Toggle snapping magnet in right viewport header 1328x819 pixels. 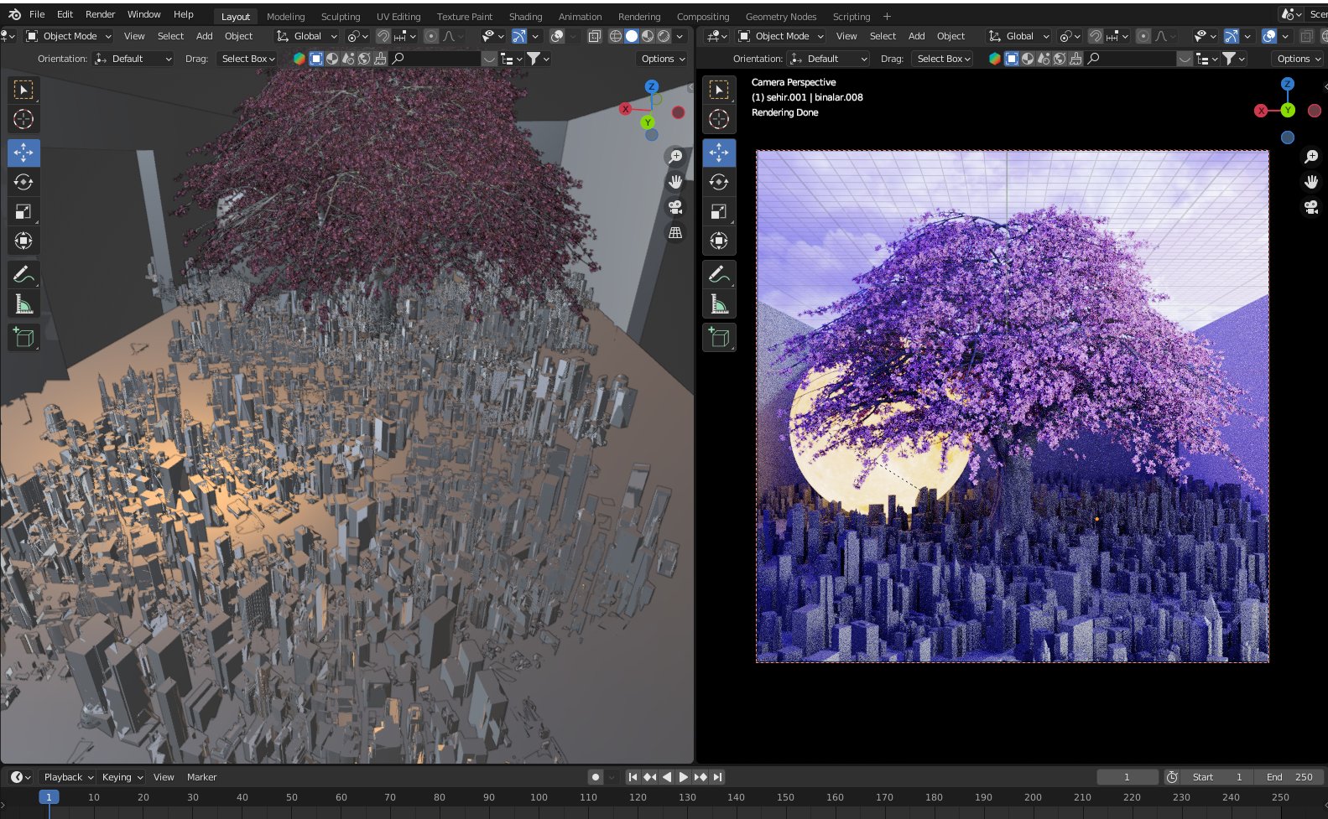click(1095, 36)
